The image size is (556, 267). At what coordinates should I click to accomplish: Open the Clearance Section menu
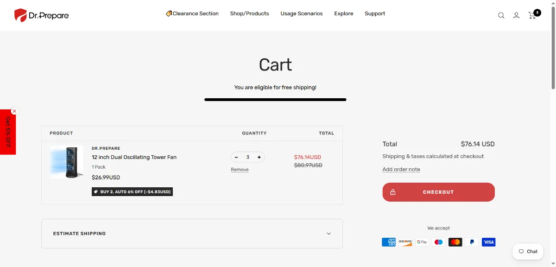pos(192,13)
